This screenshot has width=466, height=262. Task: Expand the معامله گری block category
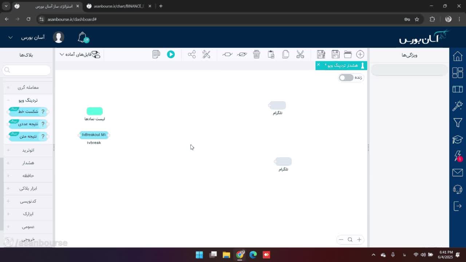pyautogui.click(x=28, y=87)
